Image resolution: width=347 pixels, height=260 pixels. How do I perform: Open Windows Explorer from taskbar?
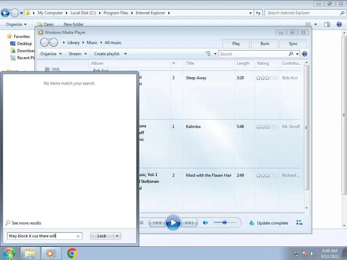click(x=30, y=253)
